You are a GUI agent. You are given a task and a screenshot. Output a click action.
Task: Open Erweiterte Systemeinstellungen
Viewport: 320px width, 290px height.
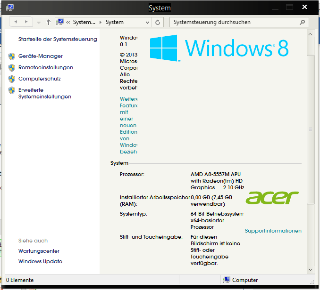pyautogui.click(x=45, y=93)
